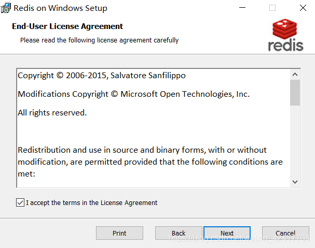Click the All rights reserved text
This screenshot has width=315, height=248.
pyautogui.click(x=52, y=113)
